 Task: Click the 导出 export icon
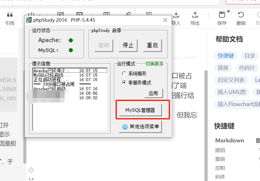click(x=195, y=15)
